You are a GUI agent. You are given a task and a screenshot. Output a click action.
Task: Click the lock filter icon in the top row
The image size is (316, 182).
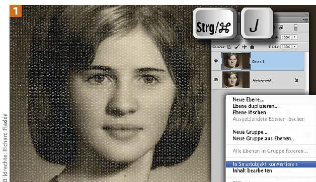point(281,27)
